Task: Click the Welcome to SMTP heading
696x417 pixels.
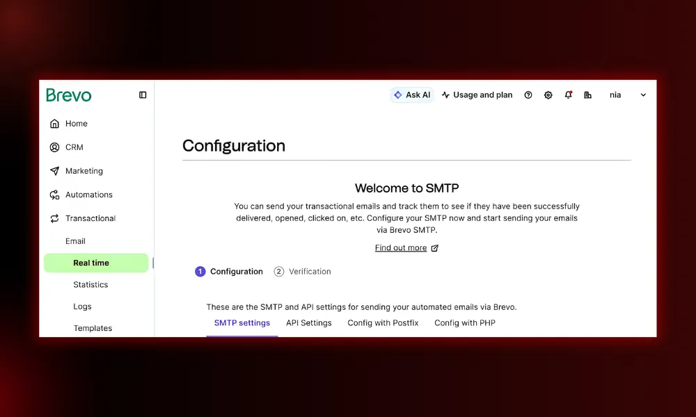Action: pos(407,188)
